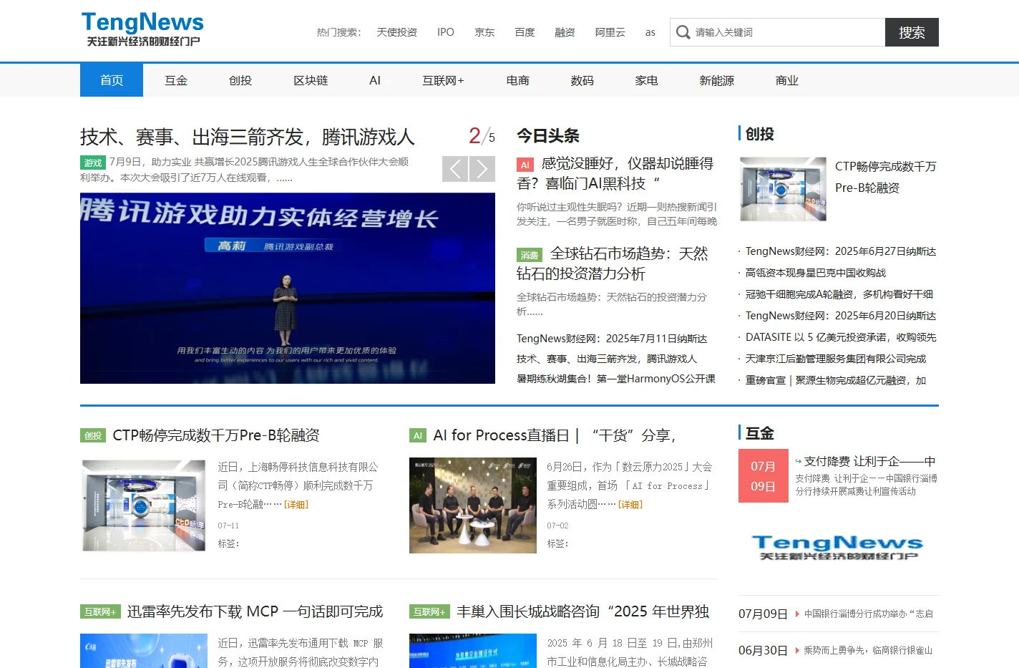1019x668 pixels.
Task: Open the 区块链 navigation tab
Action: pyautogui.click(x=311, y=80)
